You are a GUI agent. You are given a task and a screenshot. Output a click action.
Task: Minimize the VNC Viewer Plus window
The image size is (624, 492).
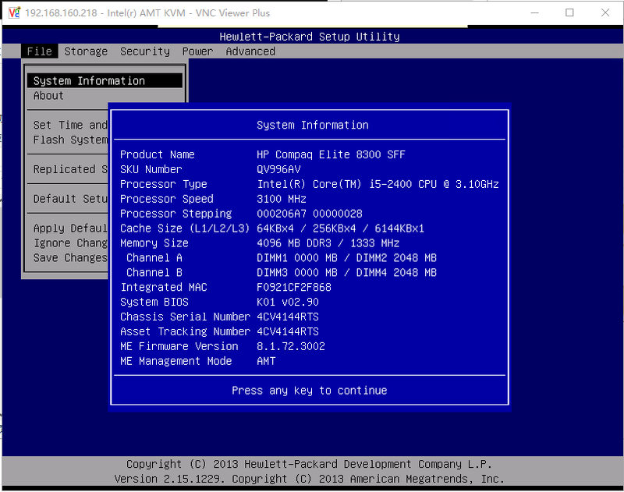tap(534, 12)
